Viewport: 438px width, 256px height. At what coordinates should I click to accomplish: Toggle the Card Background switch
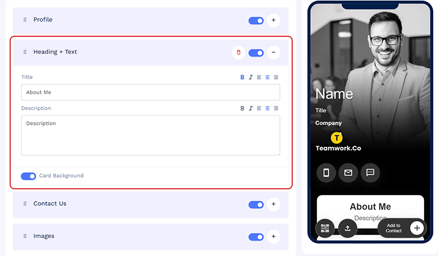(x=28, y=176)
